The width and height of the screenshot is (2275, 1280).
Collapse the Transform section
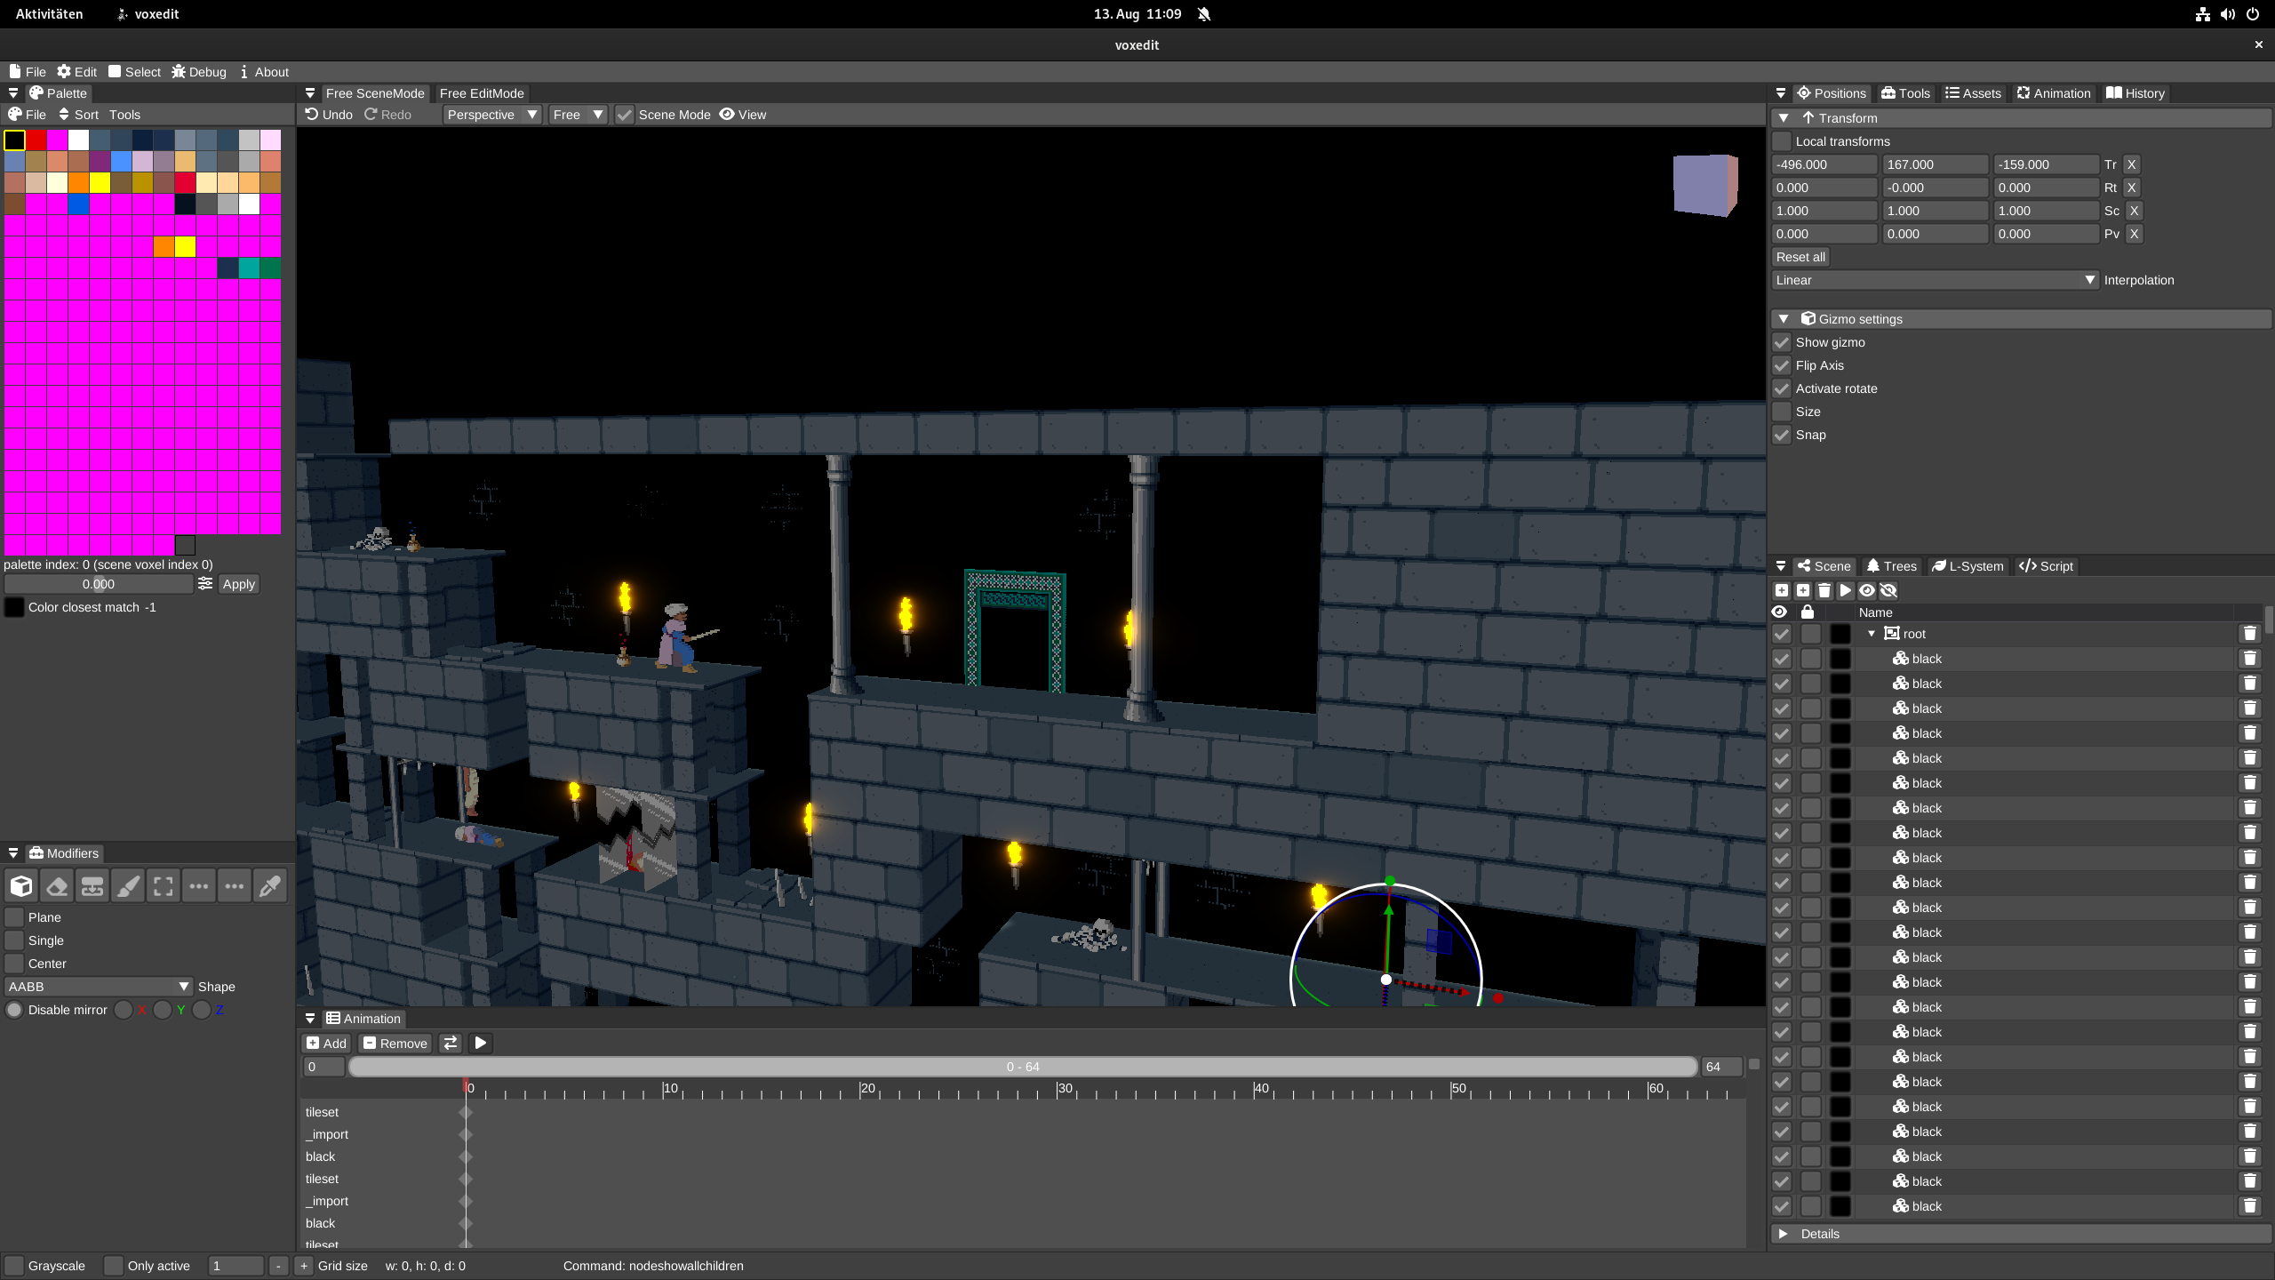[1784, 118]
